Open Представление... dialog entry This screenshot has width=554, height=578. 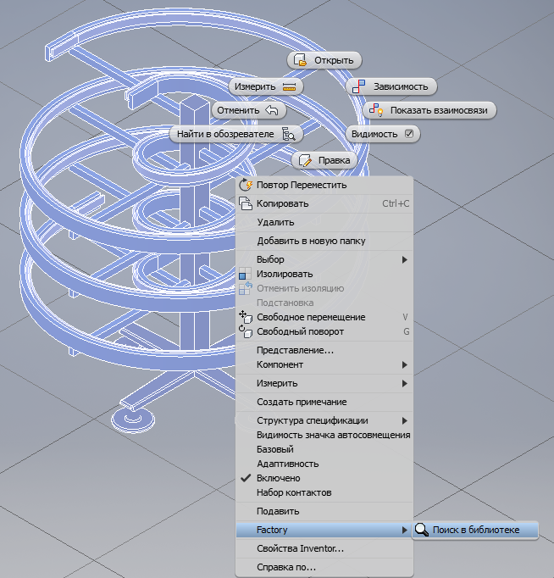[324, 350]
